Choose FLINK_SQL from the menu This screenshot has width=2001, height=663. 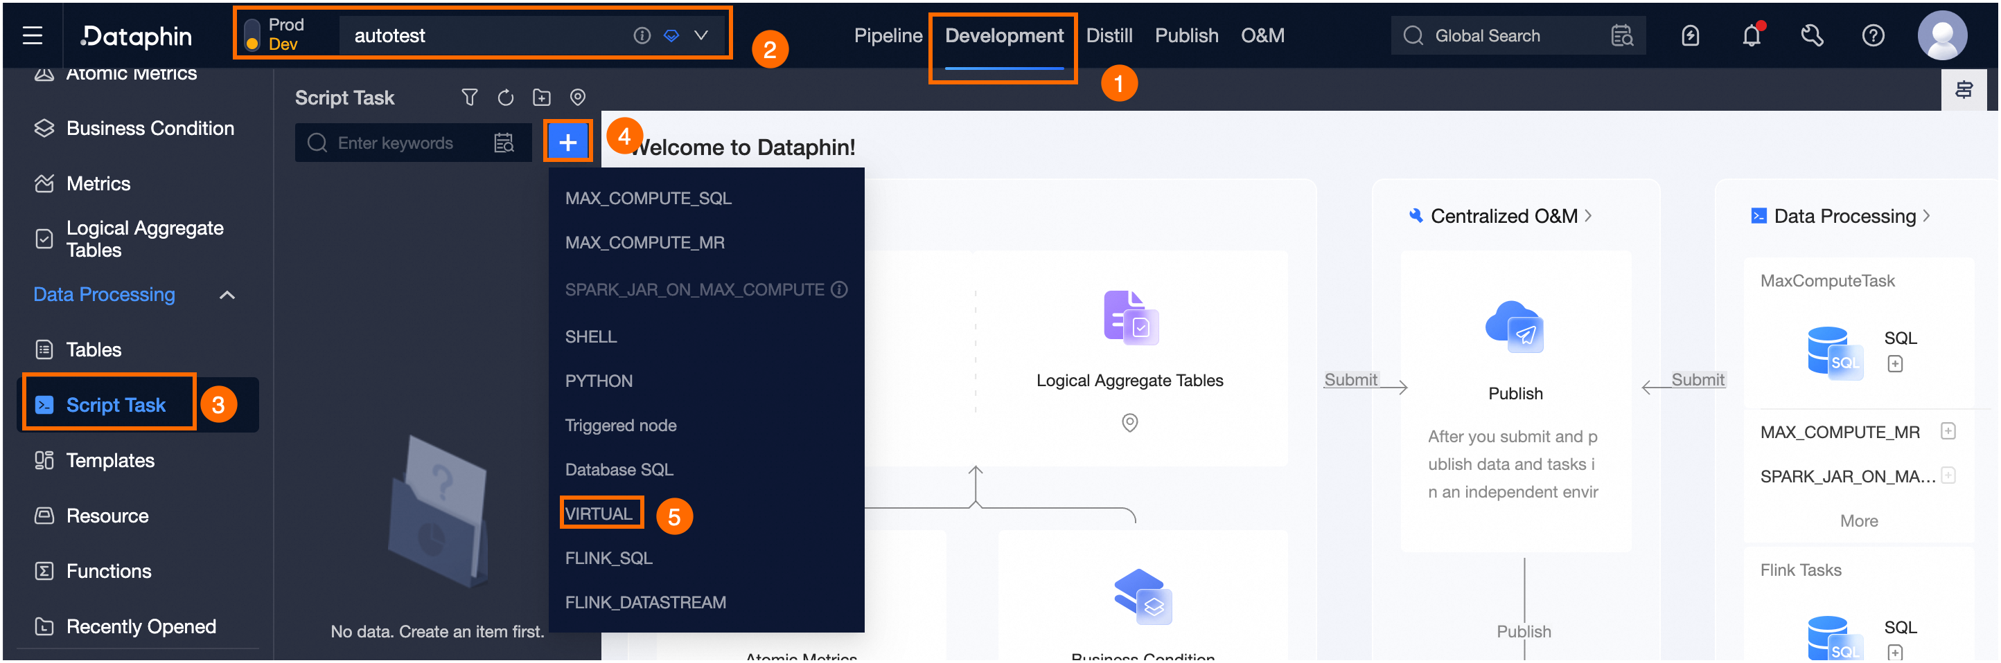tap(608, 558)
